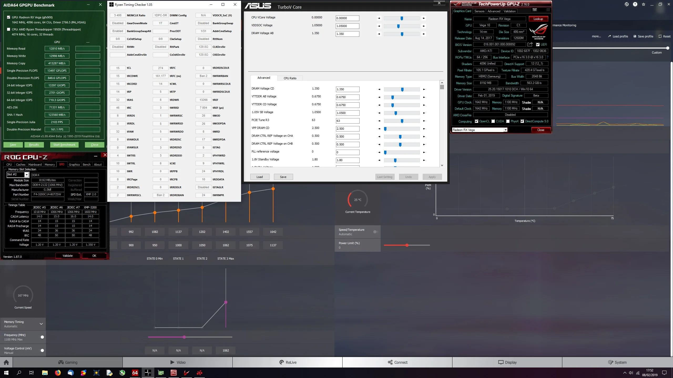Click the GPU-Z screenshot camera icon
Image resolution: width=673 pixels, height=378 pixels.
tap(534, 10)
